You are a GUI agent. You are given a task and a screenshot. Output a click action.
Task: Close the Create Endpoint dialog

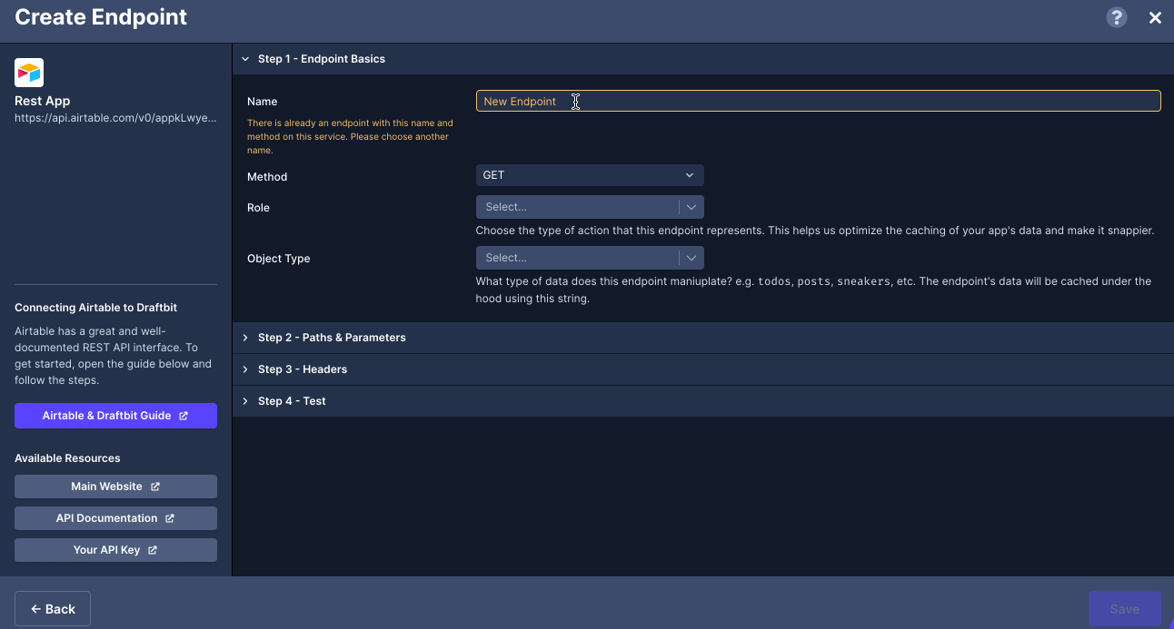(x=1155, y=17)
